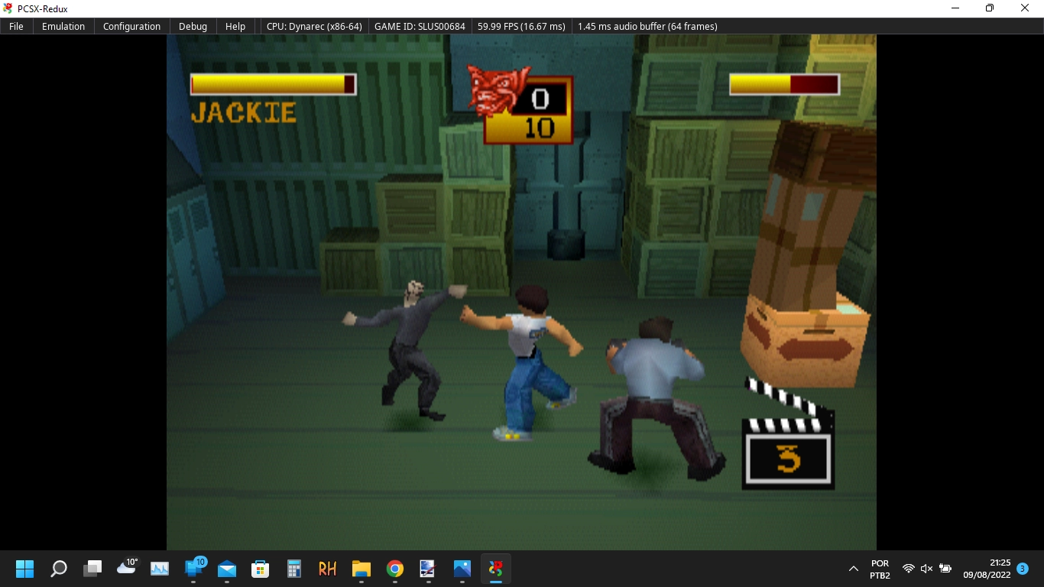Open the Photos app in taskbar
The width and height of the screenshot is (1044, 587).
pos(462,569)
